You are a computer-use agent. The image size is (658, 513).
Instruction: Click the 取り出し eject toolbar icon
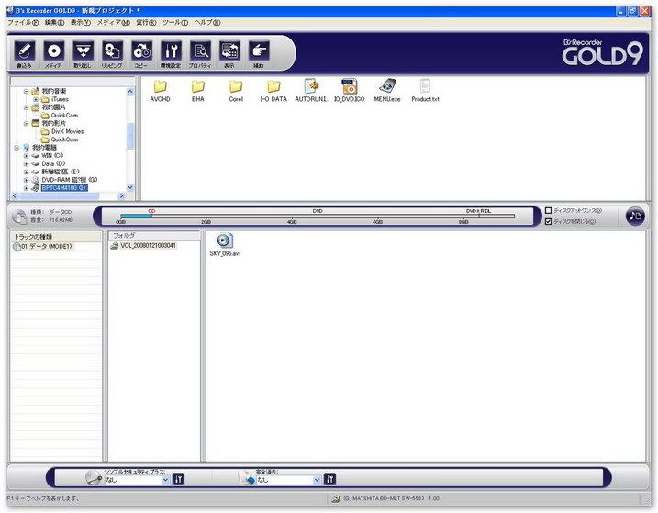point(84,51)
